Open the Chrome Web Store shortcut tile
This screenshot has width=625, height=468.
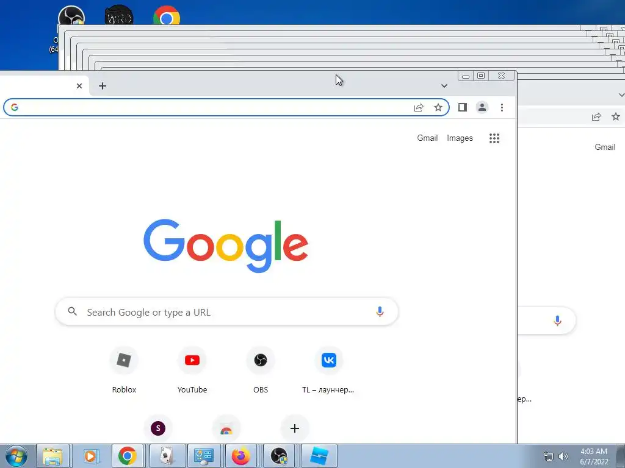226,428
